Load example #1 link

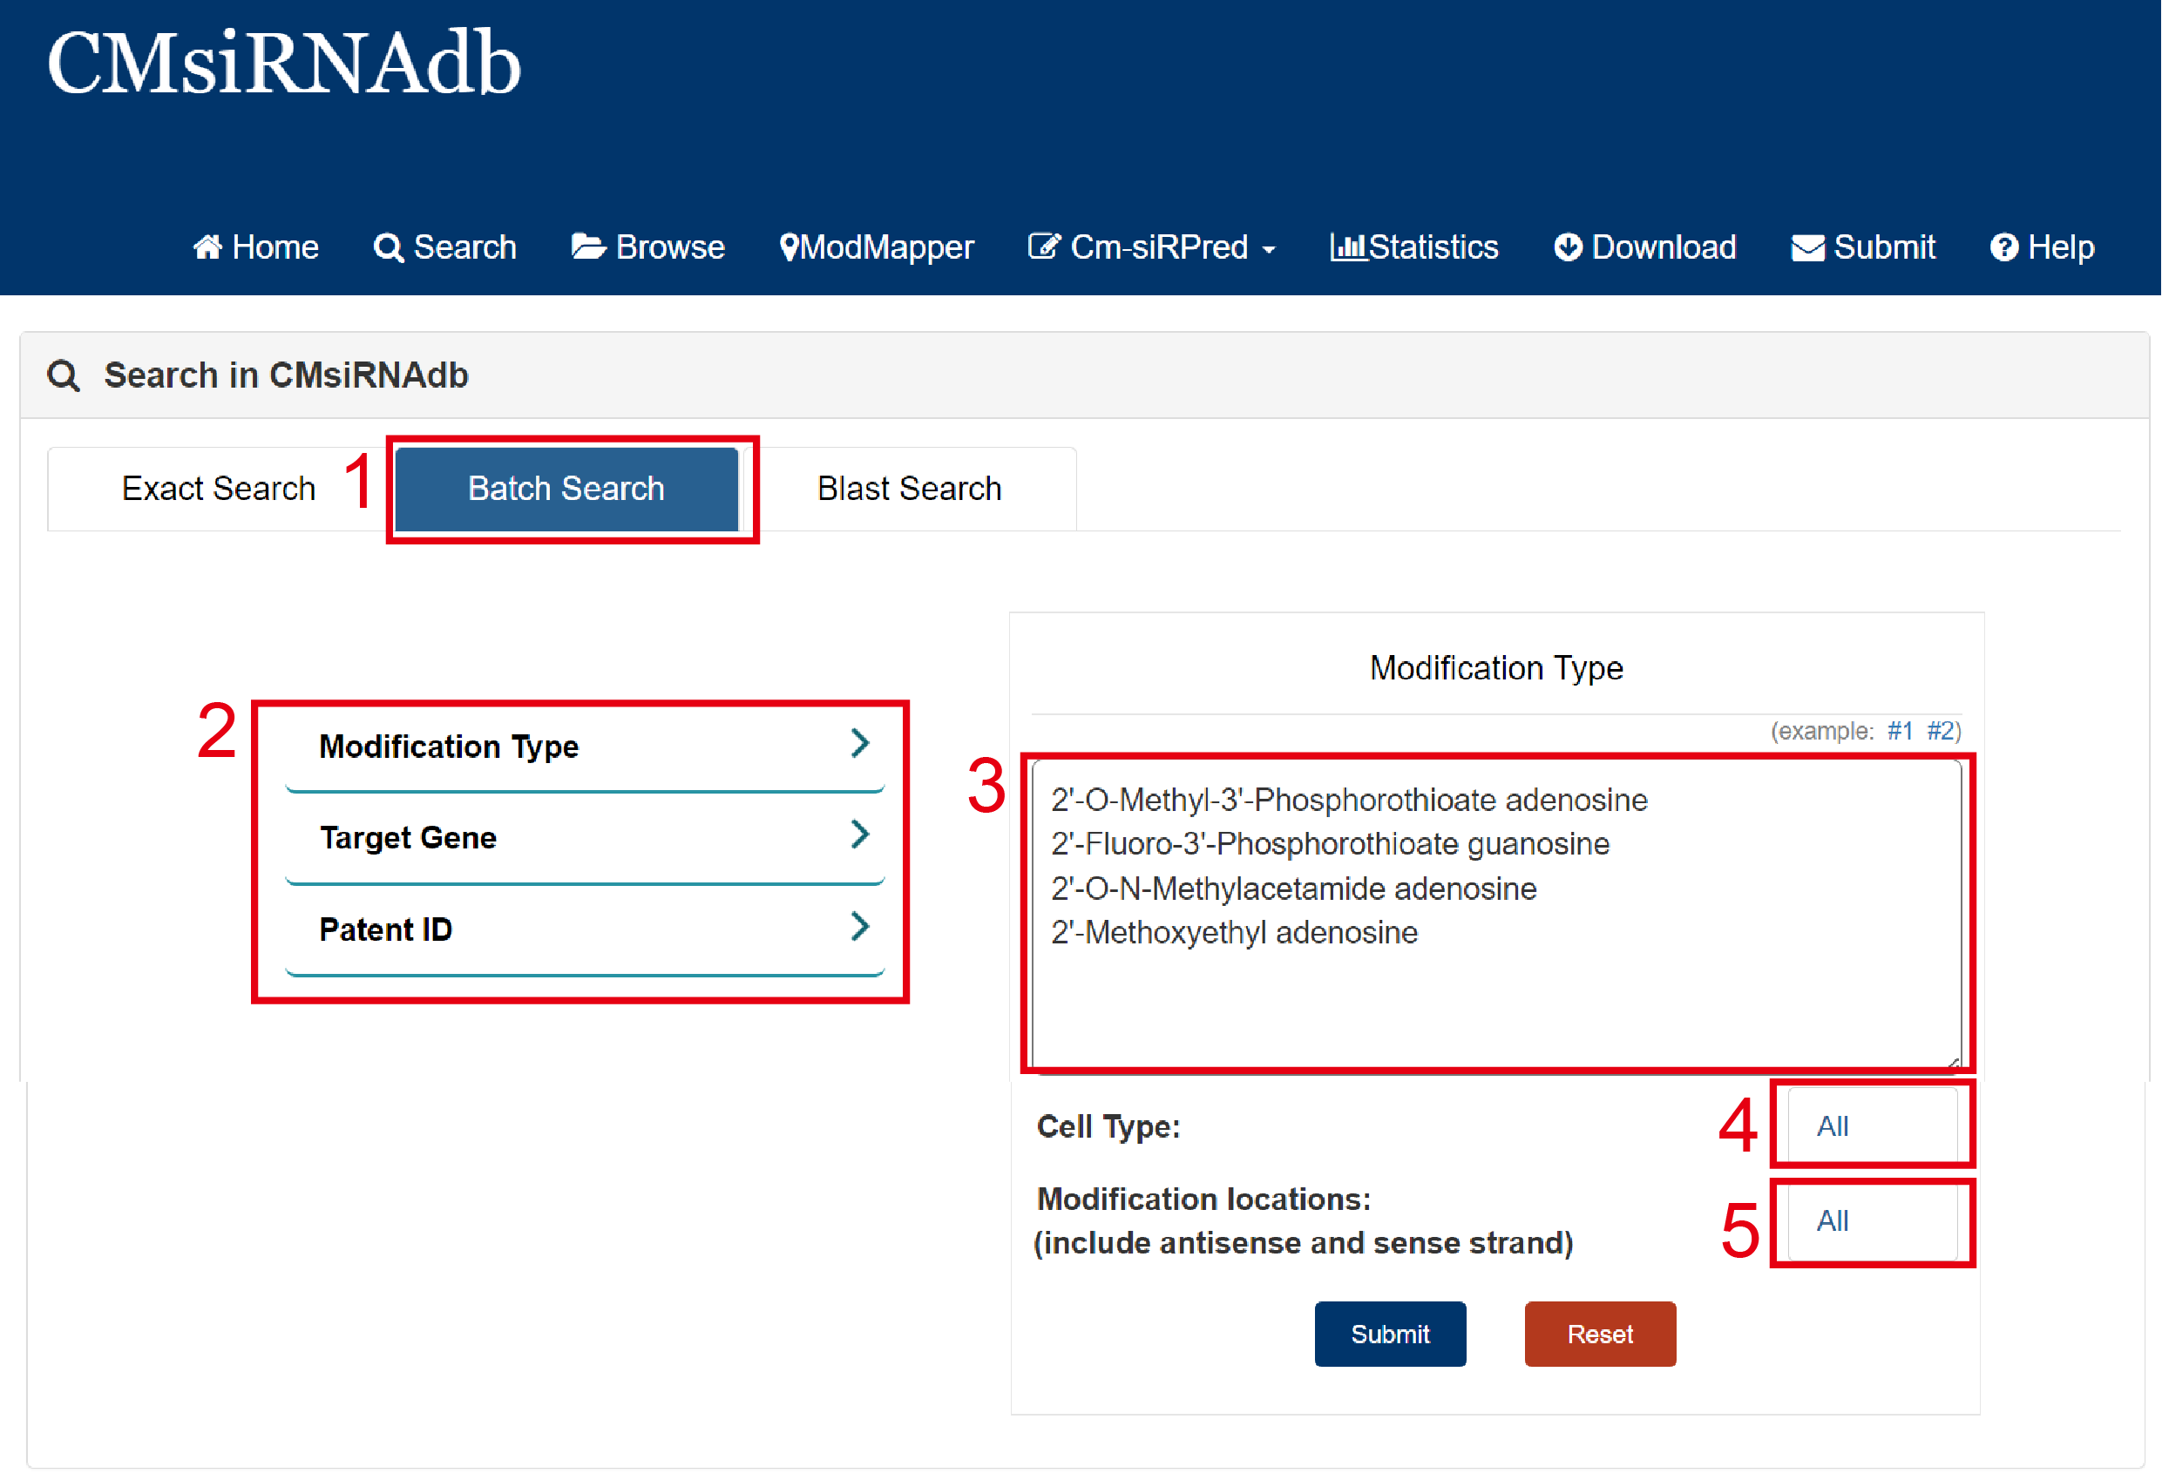pyautogui.click(x=1899, y=731)
